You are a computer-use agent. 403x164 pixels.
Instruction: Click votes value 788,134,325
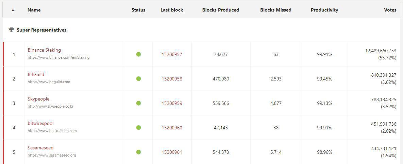pos(384,99)
